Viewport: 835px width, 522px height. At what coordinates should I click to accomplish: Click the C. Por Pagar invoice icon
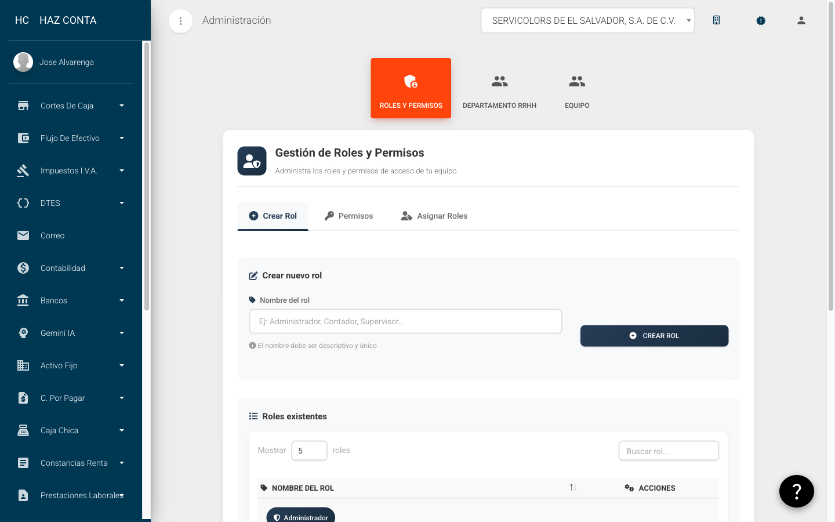pyautogui.click(x=23, y=398)
